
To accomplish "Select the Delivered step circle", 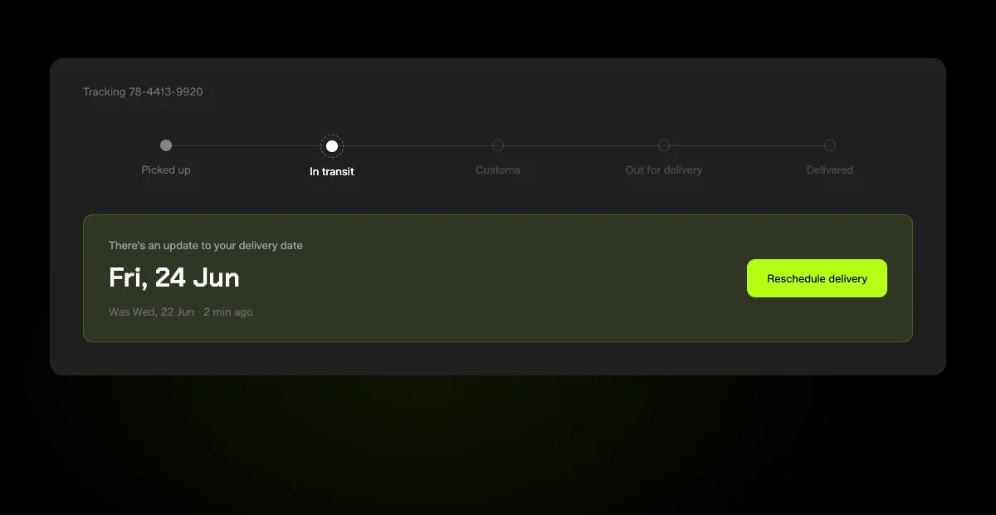I will (x=830, y=145).
